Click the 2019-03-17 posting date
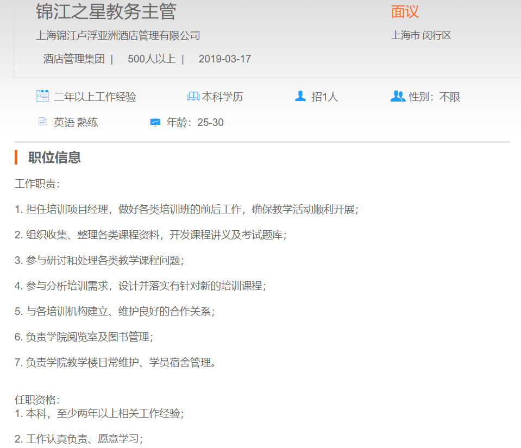 point(225,59)
